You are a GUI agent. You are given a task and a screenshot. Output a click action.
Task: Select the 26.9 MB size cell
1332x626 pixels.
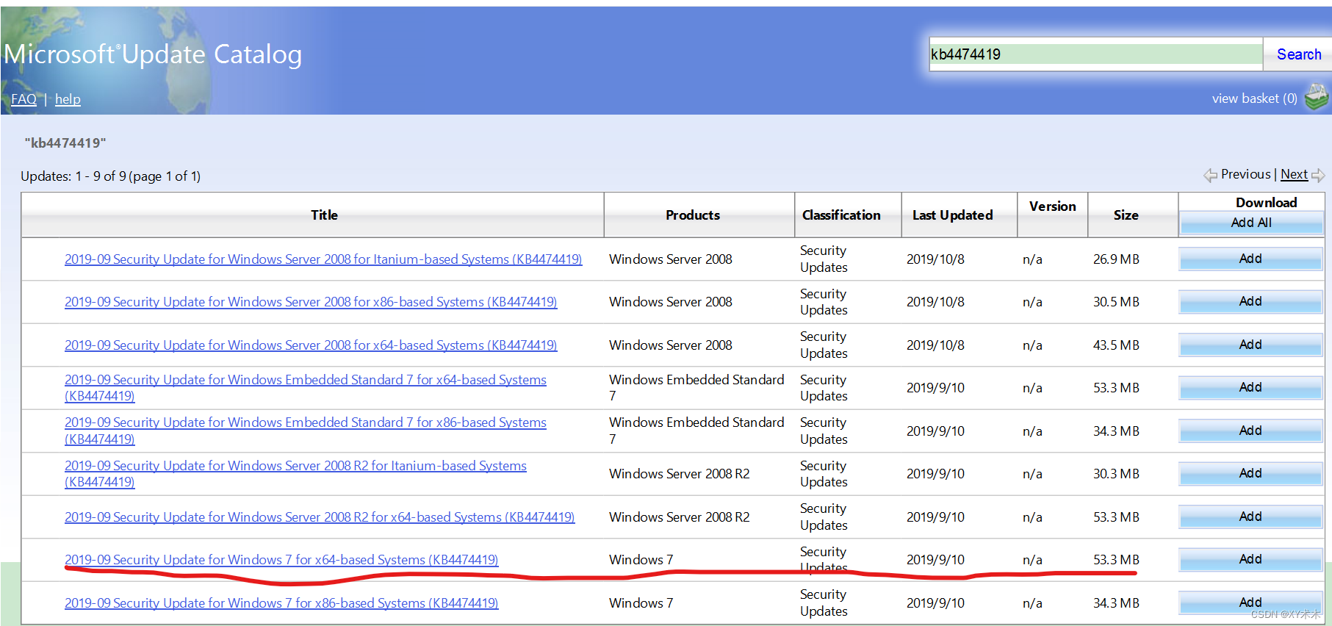(x=1116, y=259)
